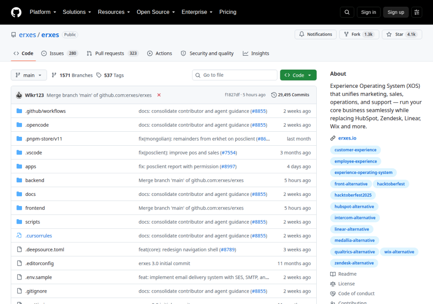Star the erxes repository

pyautogui.click(x=402, y=35)
